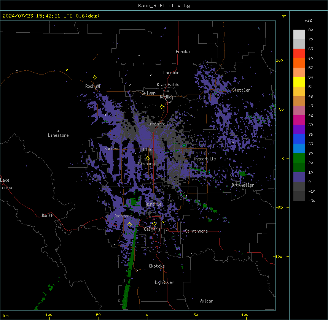Screen dimensions: 328x320
Task: Pick the yellow diamond marker below Cochrane
Action: coord(129,225)
